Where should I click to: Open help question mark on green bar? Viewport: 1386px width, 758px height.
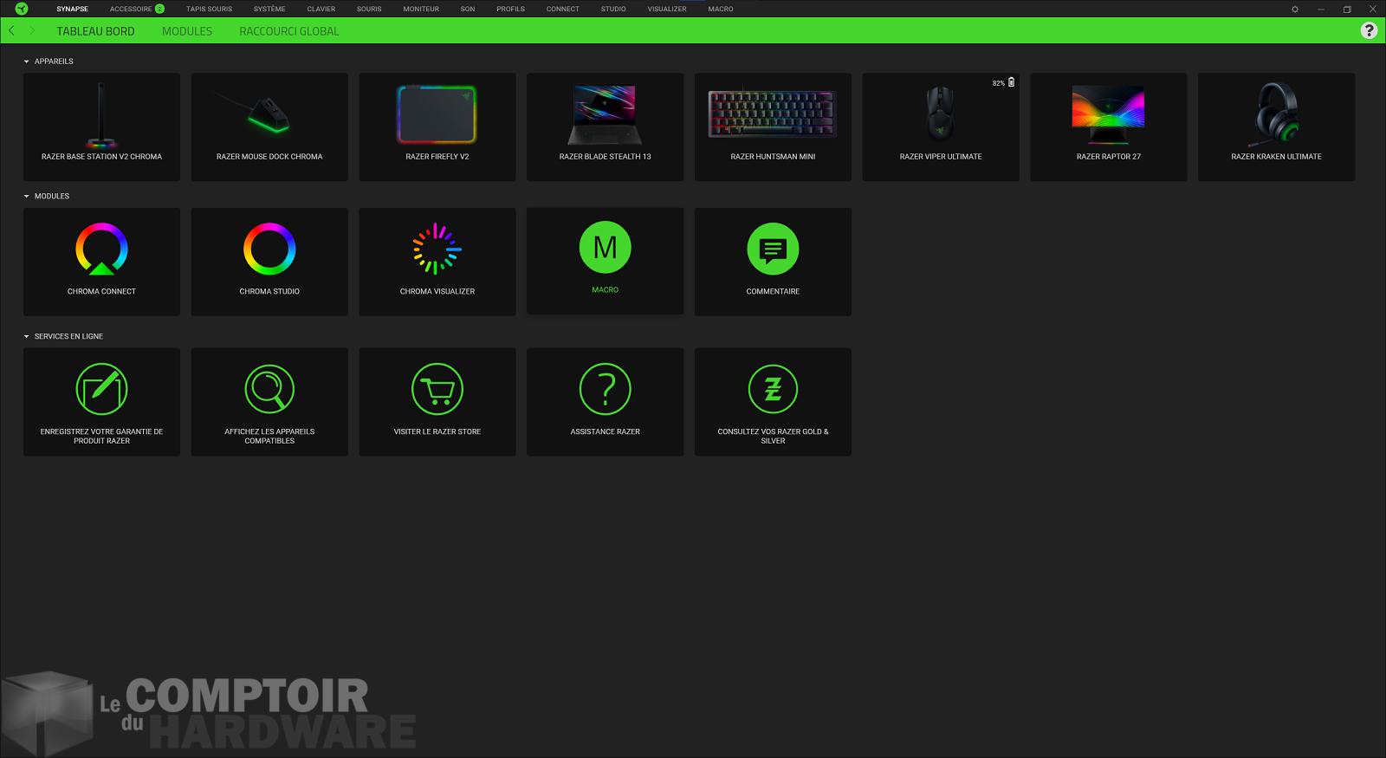tap(1369, 30)
